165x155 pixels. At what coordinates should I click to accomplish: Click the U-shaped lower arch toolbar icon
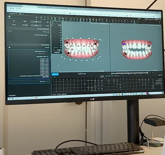click(112, 20)
